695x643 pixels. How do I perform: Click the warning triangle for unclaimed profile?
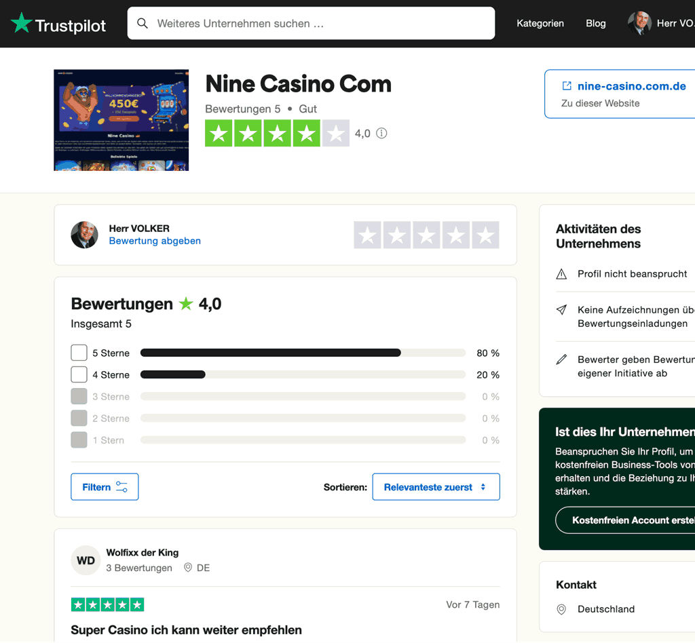pos(561,274)
